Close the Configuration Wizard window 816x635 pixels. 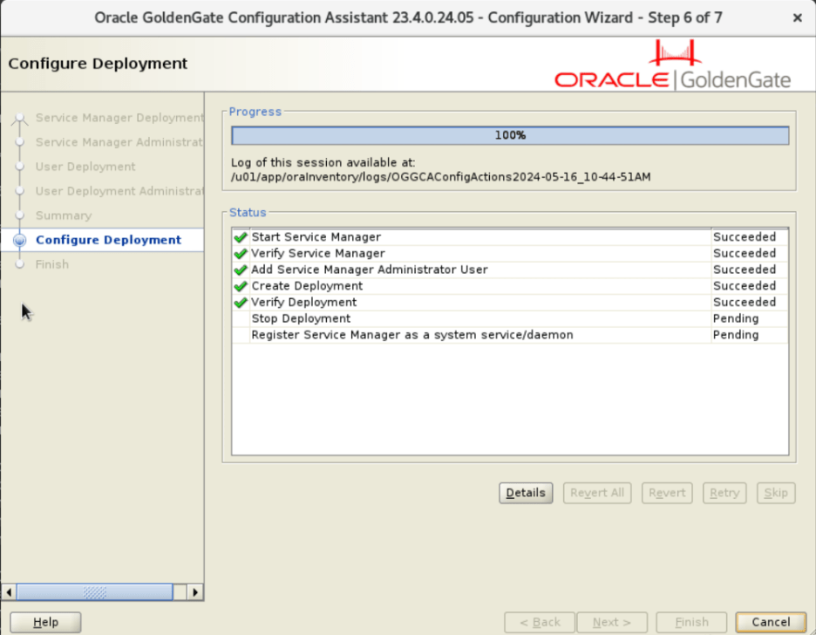tap(797, 17)
